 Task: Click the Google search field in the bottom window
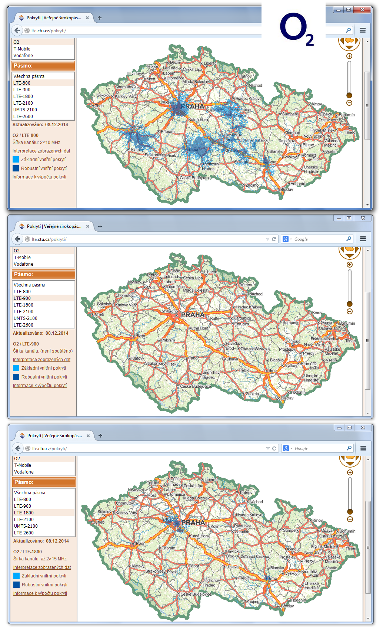(x=320, y=448)
